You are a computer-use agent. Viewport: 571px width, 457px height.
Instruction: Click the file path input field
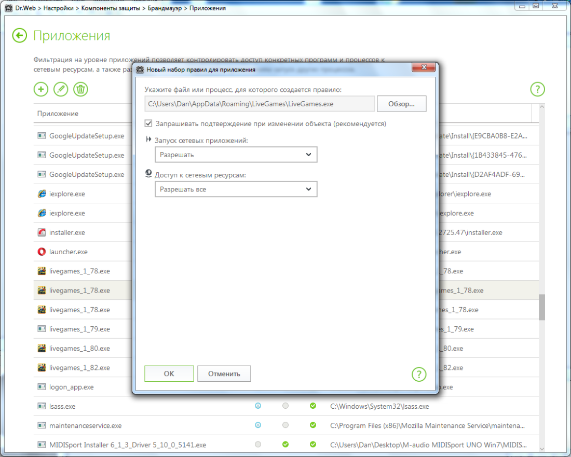click(260, 104)
